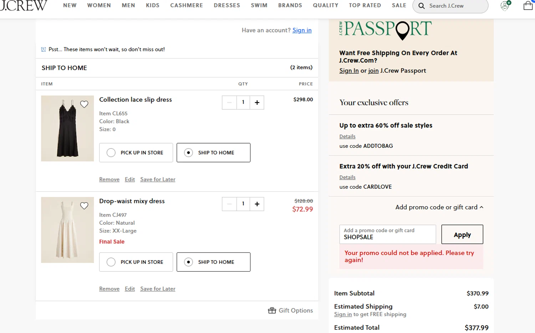Viewport: 535px width, 333px height.
Task: Click the $72.99 sale price
Action: pyautogui.click(x=302, y=209)
